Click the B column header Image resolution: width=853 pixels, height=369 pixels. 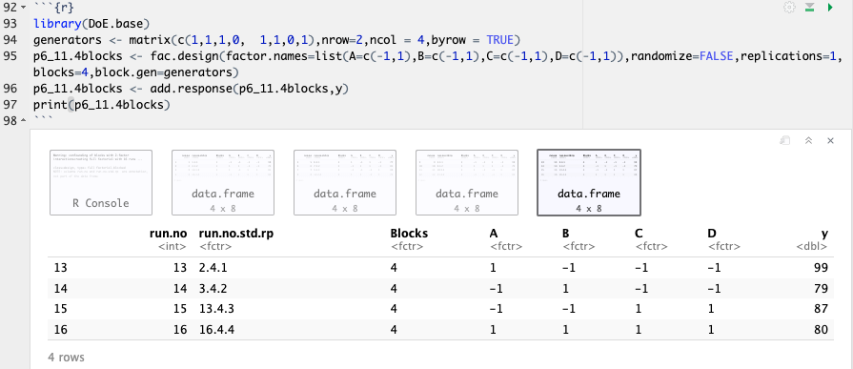coord(566,234)
